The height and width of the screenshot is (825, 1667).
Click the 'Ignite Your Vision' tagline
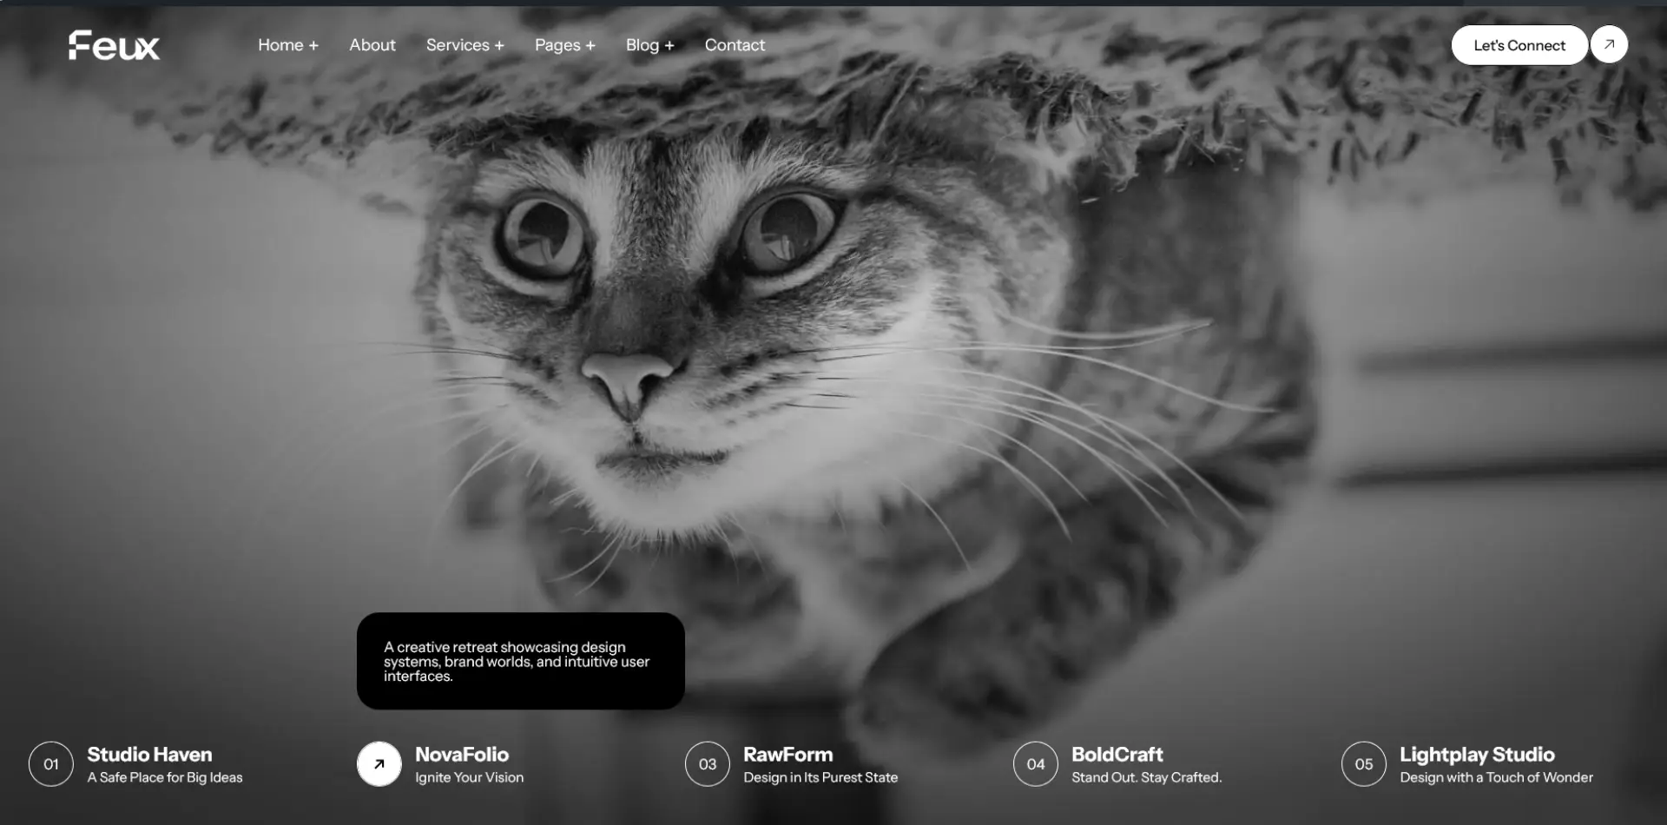tap(470, 777)
